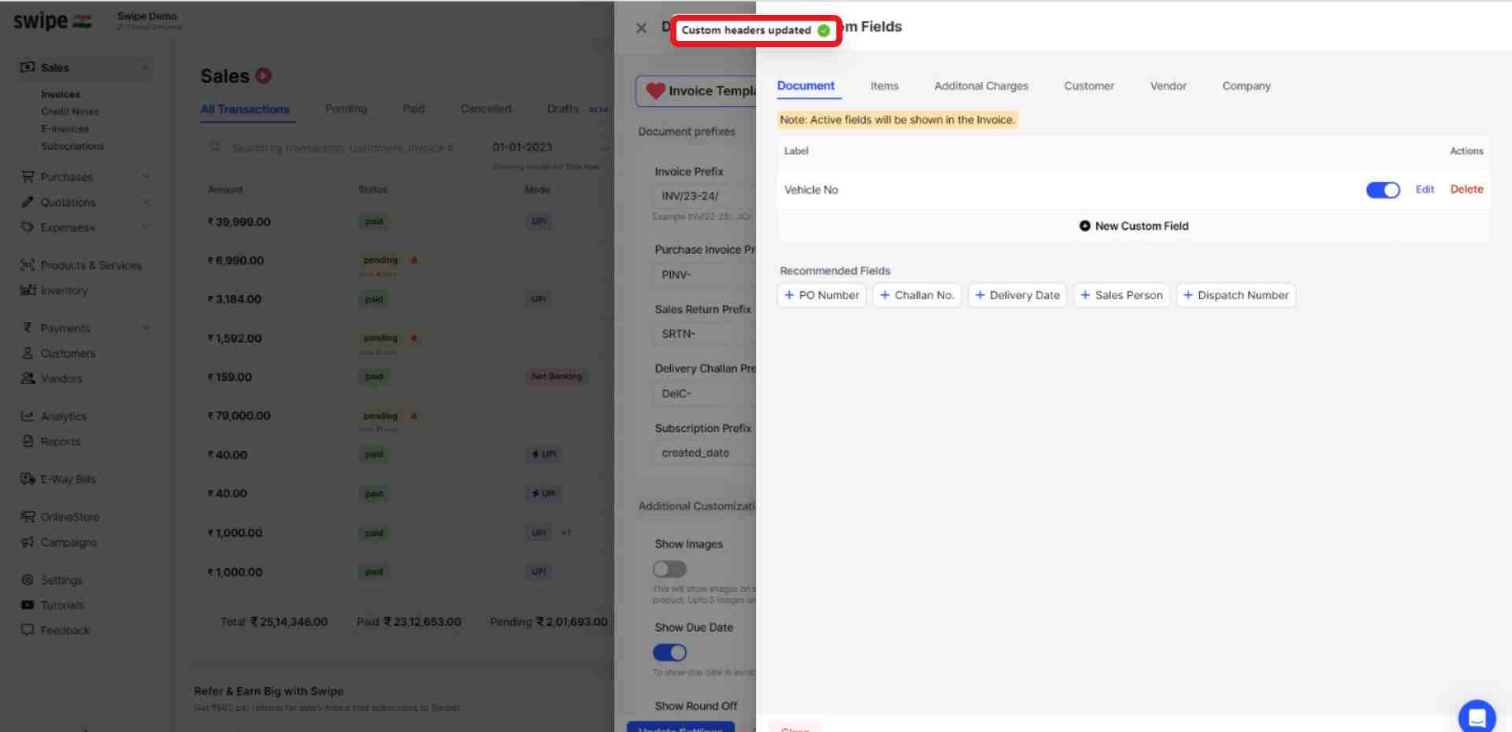Click the Customers person icon
The height and width of the screenshot is (732, 1512).
[x=28, y=353]
